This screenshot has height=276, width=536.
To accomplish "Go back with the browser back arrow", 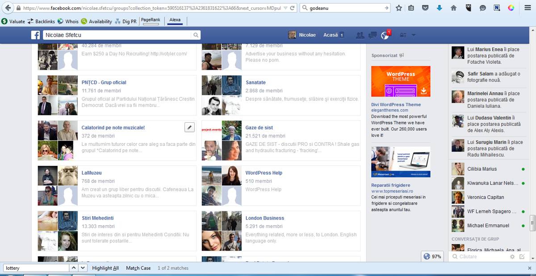I will (8, 8).
